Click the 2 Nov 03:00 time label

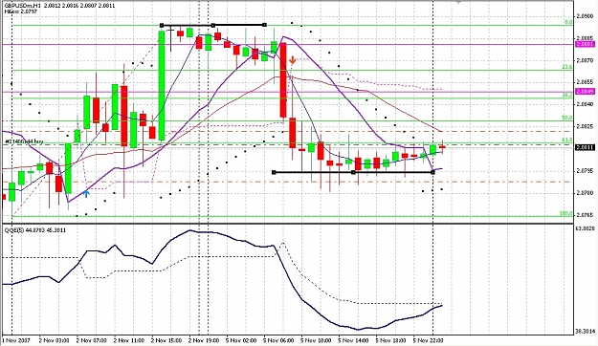(54, 340)
